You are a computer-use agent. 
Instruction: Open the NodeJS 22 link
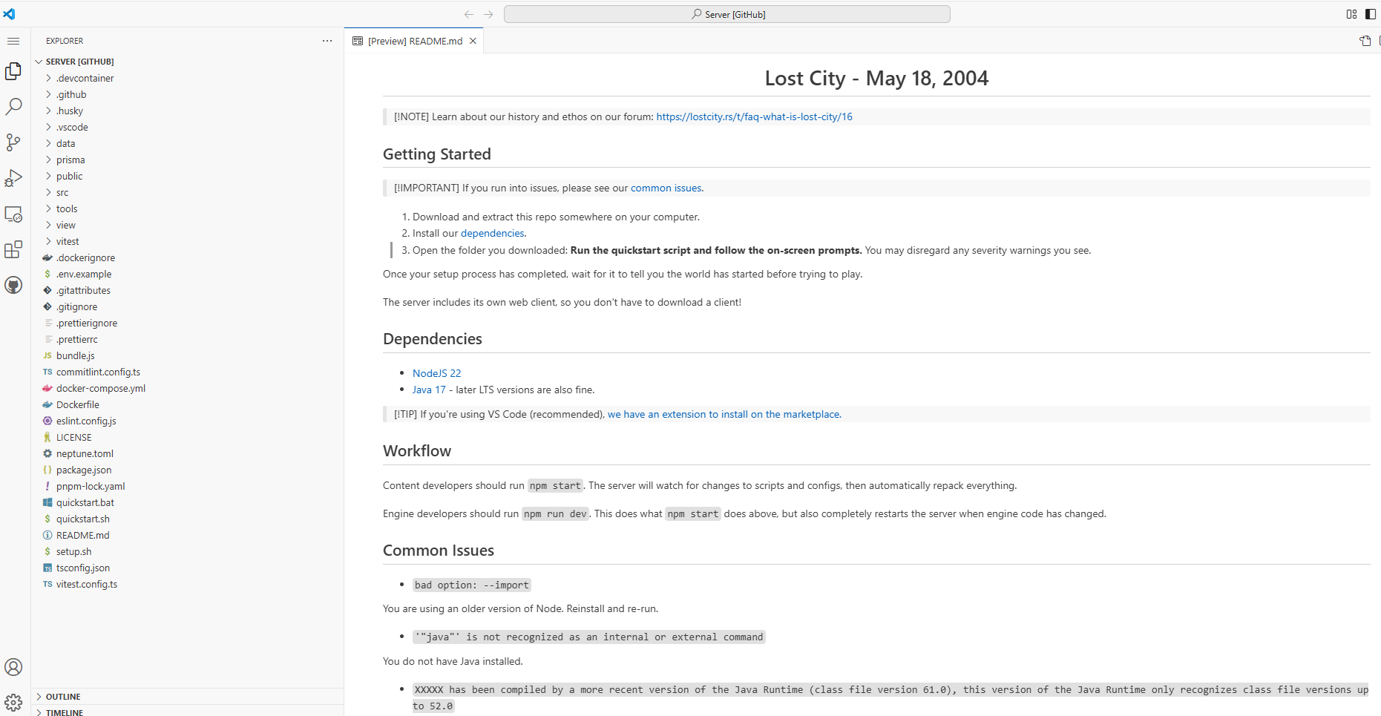(436, 373)
